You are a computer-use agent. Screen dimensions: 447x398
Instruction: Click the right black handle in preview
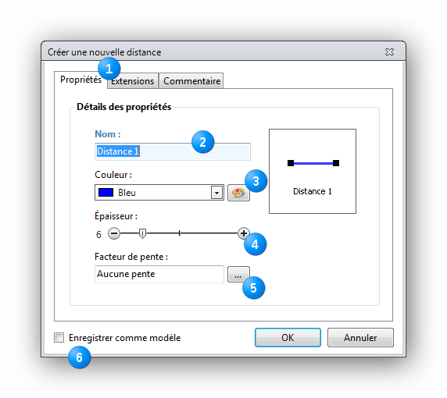point(336,163)
